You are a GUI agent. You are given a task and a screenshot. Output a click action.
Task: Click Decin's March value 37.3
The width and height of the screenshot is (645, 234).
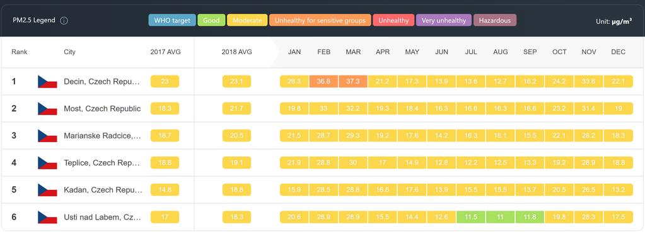(353, 81)
